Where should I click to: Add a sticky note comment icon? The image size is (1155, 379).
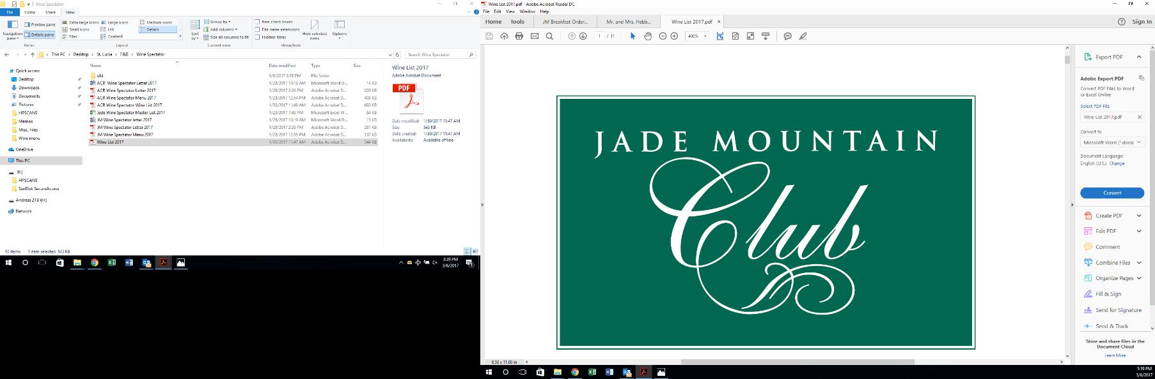[x=788, y=36]
